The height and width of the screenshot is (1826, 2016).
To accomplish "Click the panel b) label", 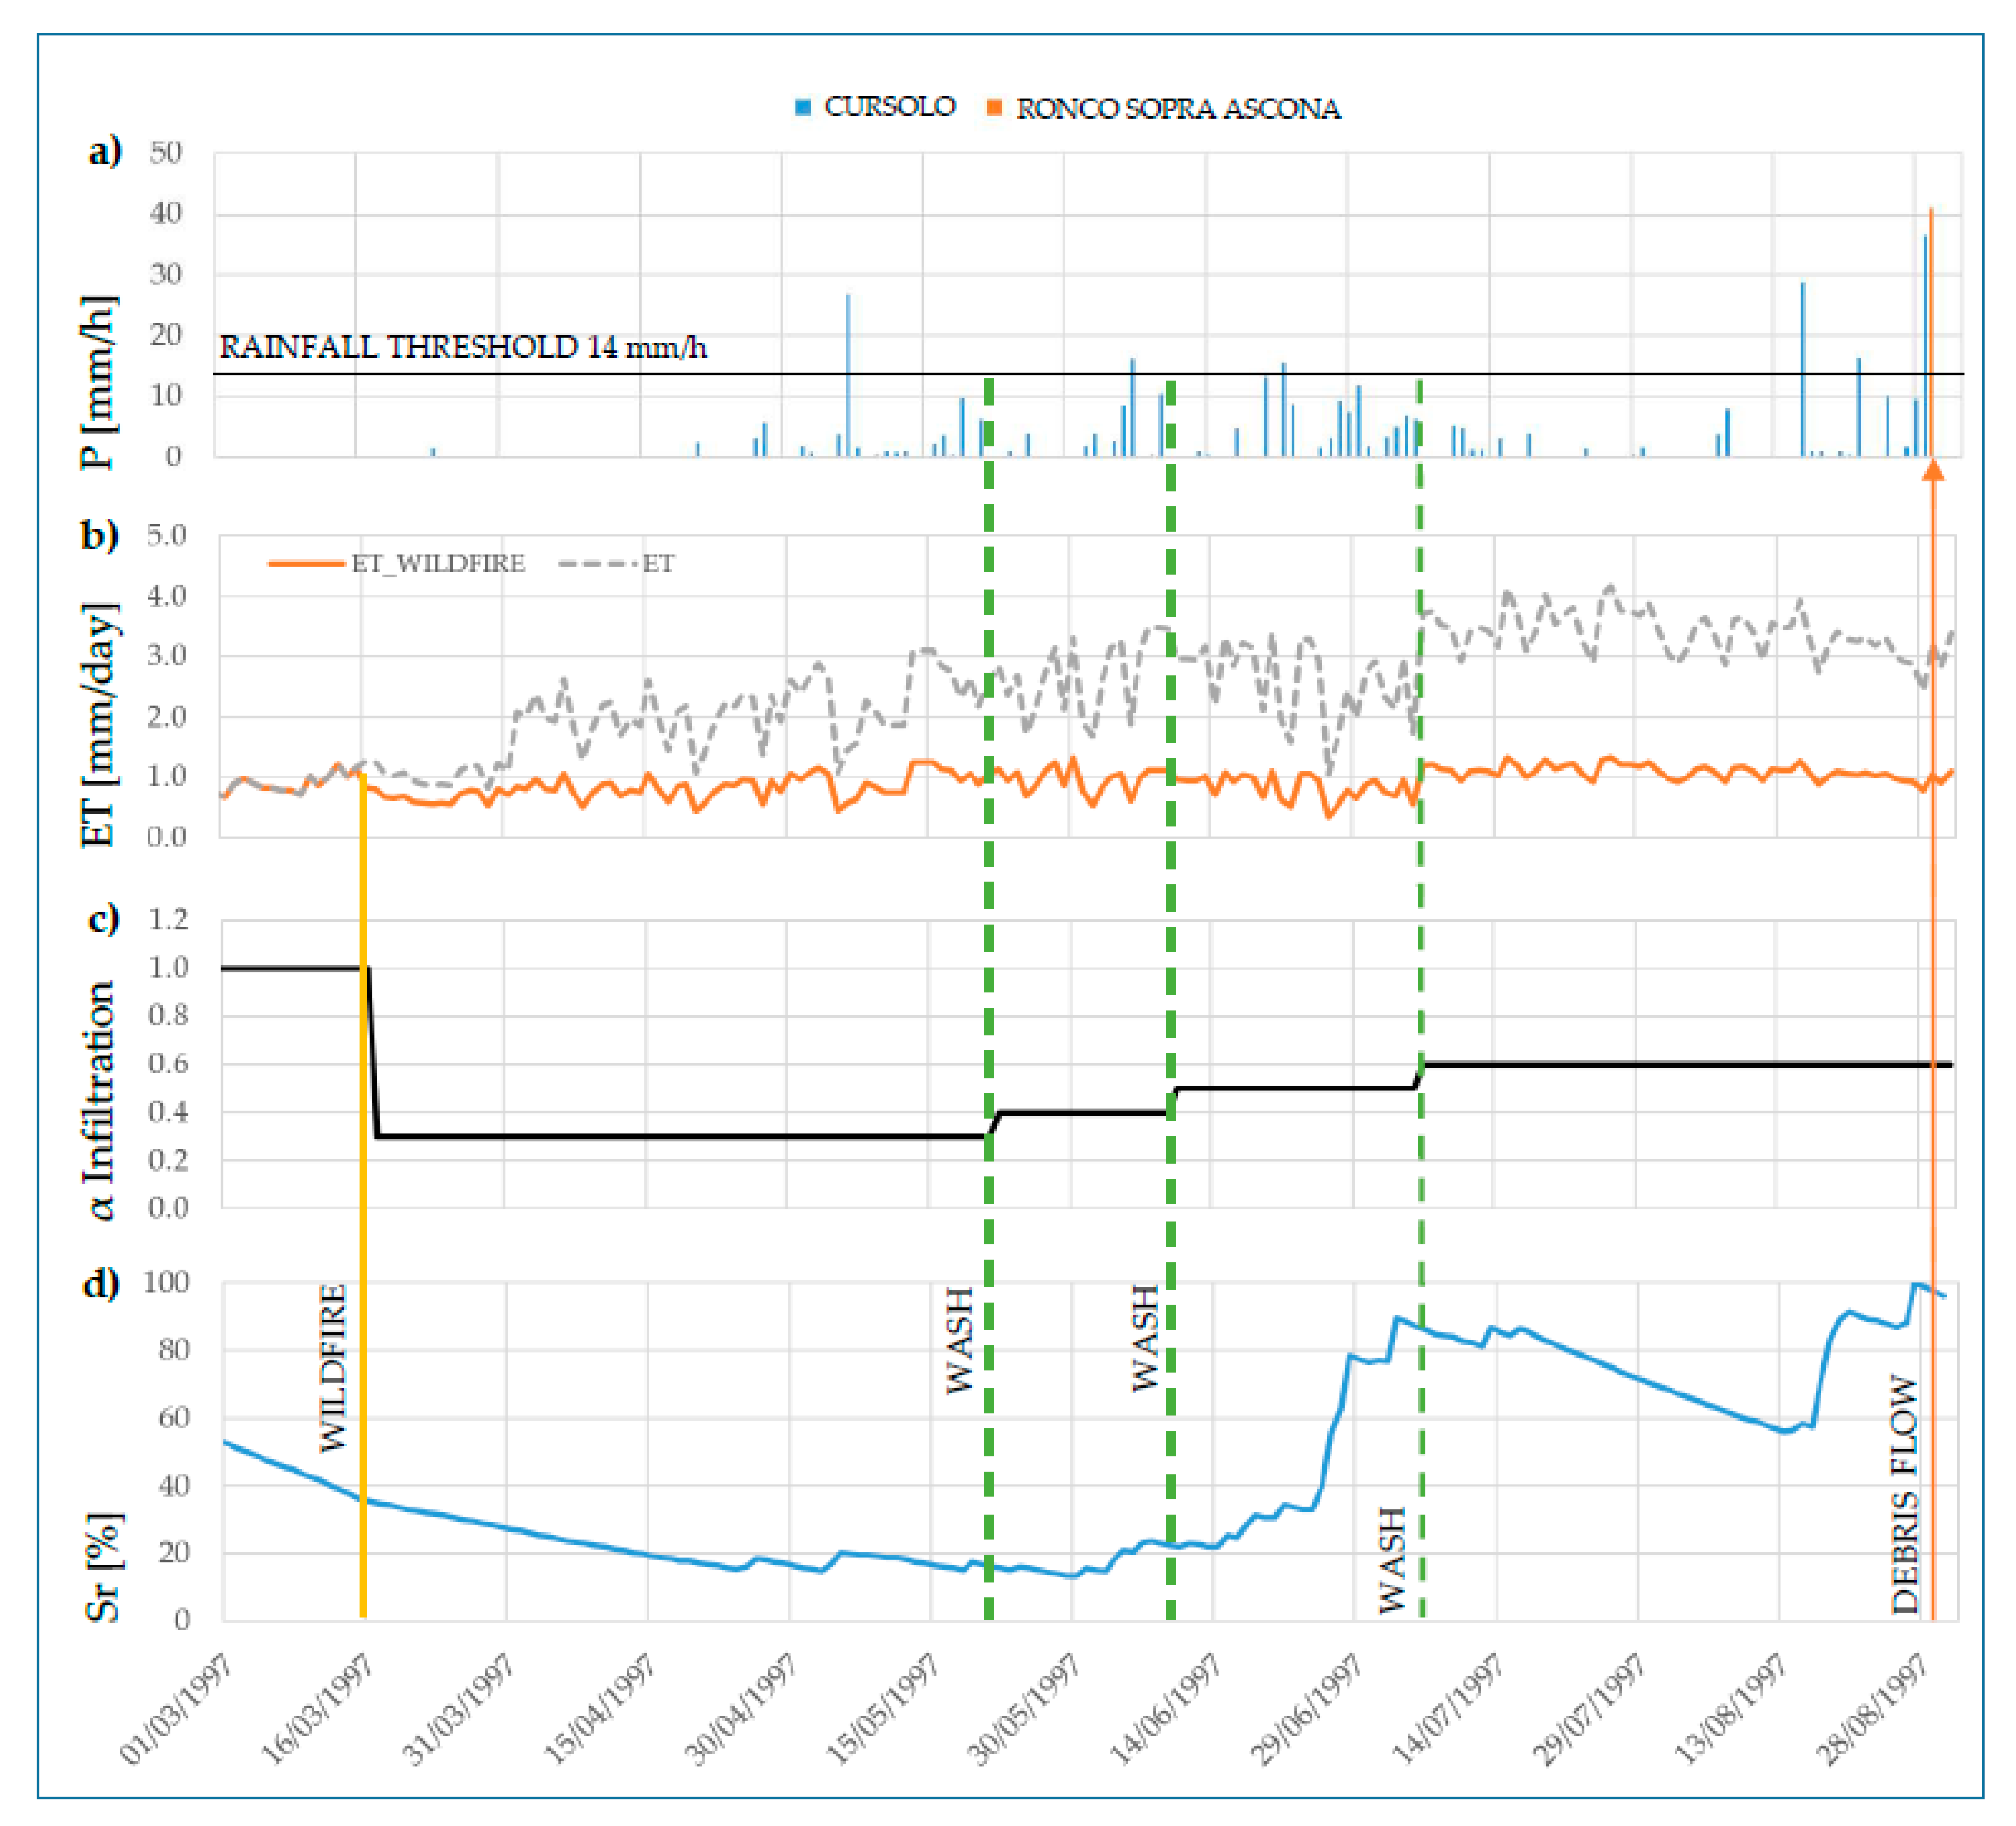I will click(100, 536).
